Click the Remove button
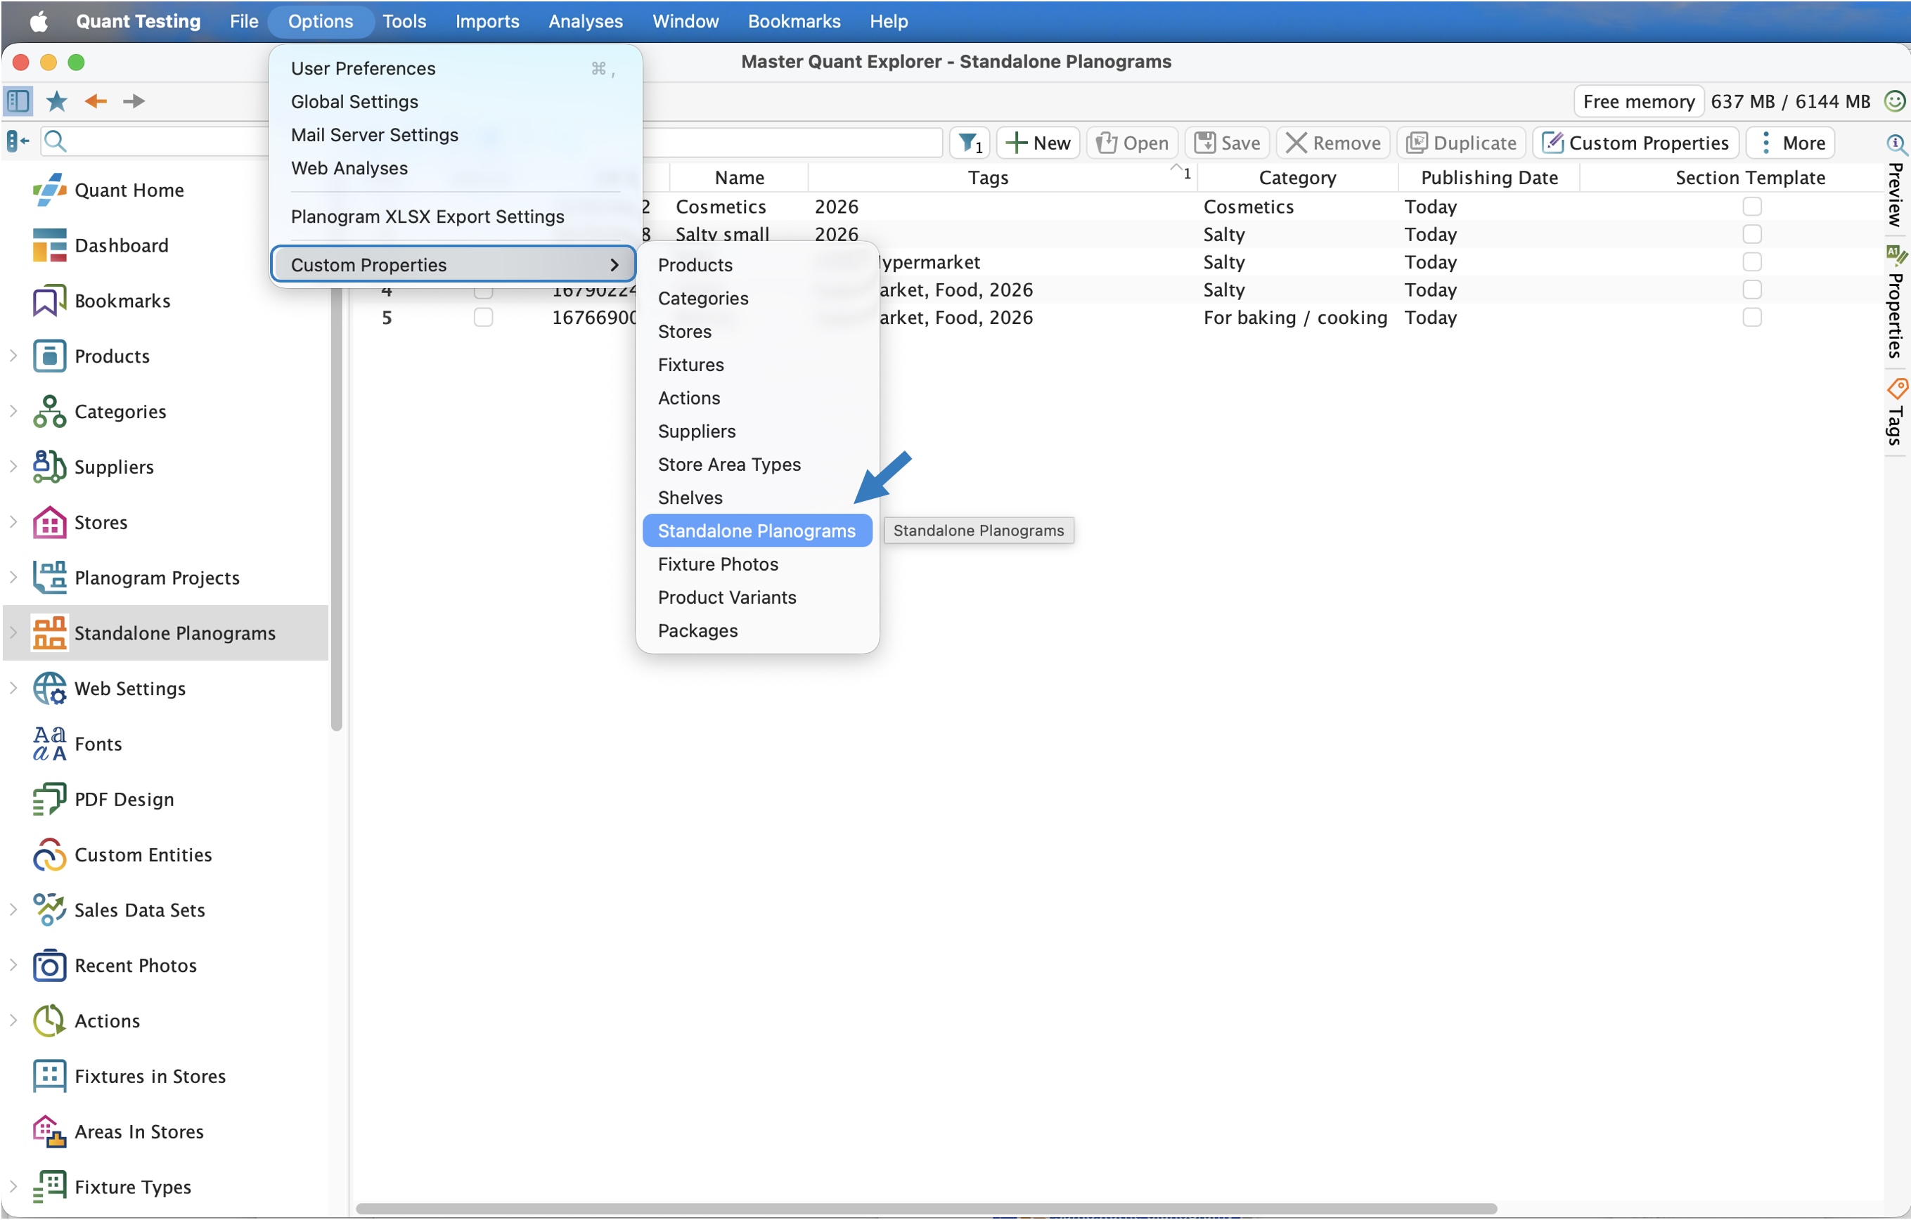The height and width of the screenshot is (1220, 1911). (x=1333, y=143)
